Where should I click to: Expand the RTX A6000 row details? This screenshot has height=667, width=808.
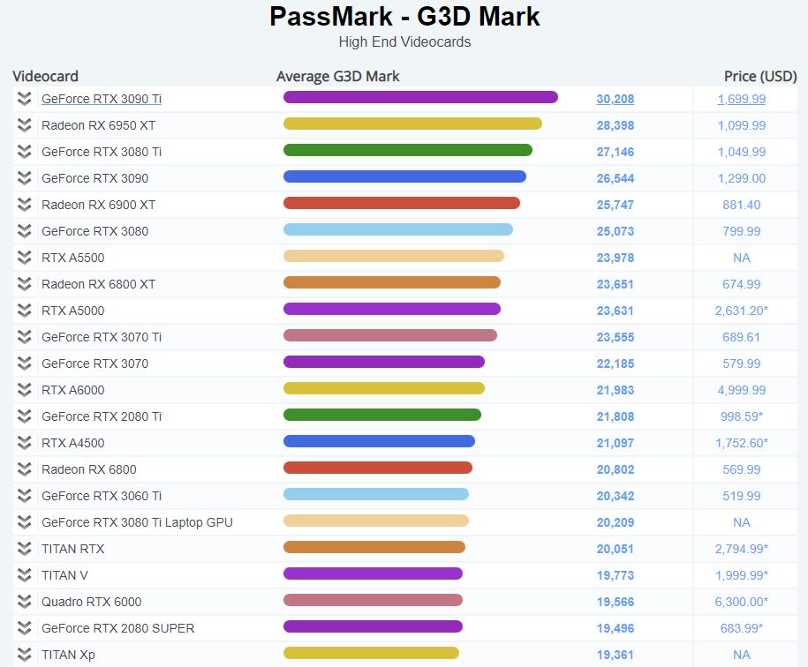coord(24,390)
